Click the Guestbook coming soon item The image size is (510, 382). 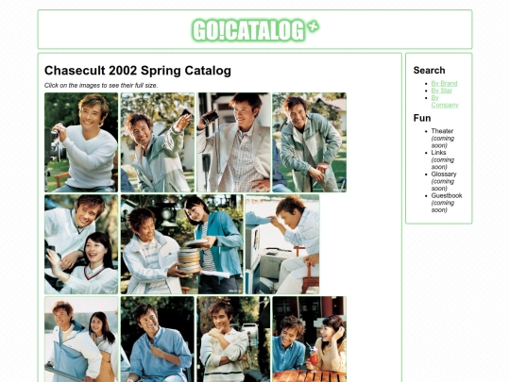click(x=447, y=203)
